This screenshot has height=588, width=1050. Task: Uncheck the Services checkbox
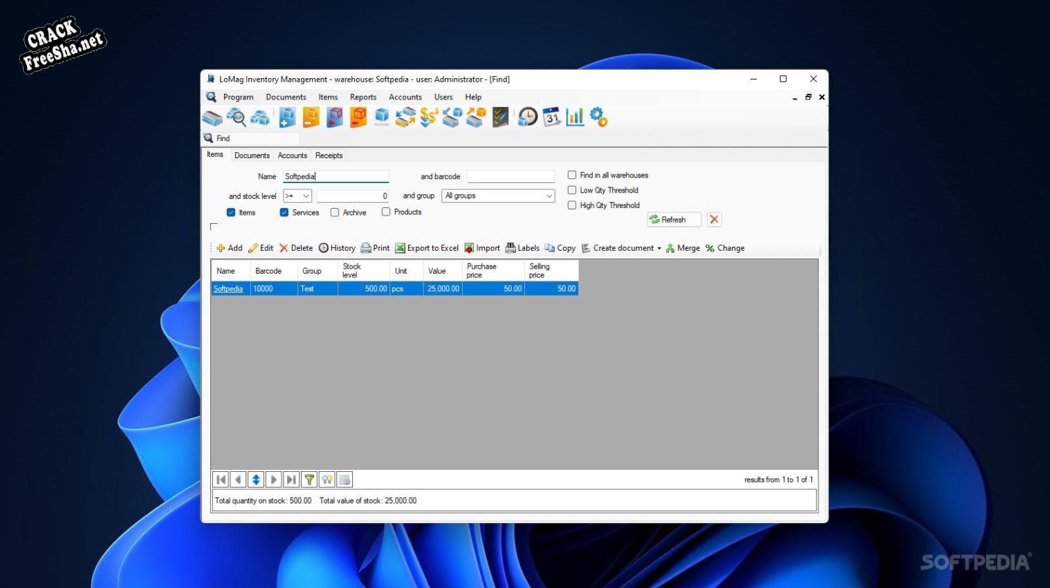pos(284,213)
